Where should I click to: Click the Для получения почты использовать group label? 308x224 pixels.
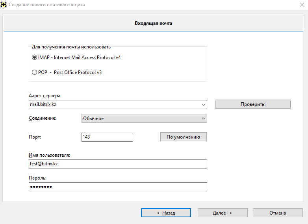[71, 47]
